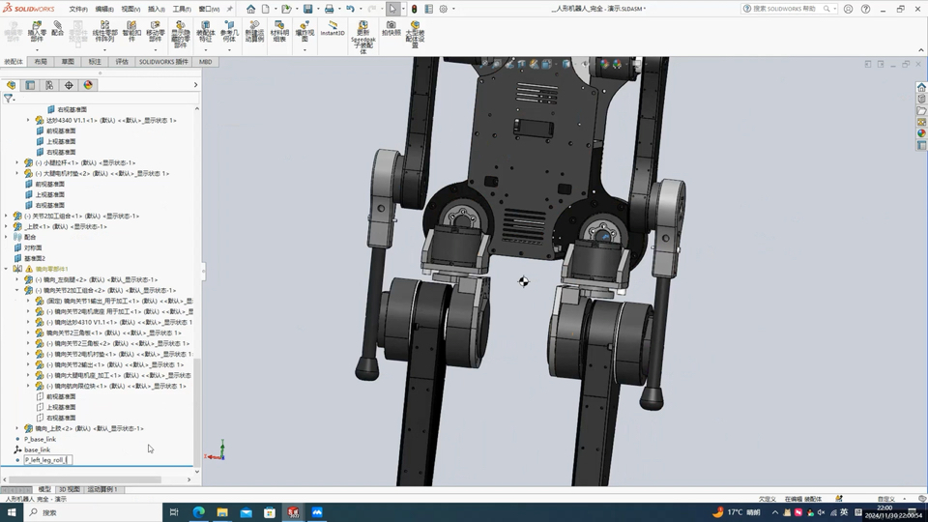This screenshot has width=928, height=522.
Task: Click the 配合 (Mate) tool in ribbon
Action: (x=57, y=29)
